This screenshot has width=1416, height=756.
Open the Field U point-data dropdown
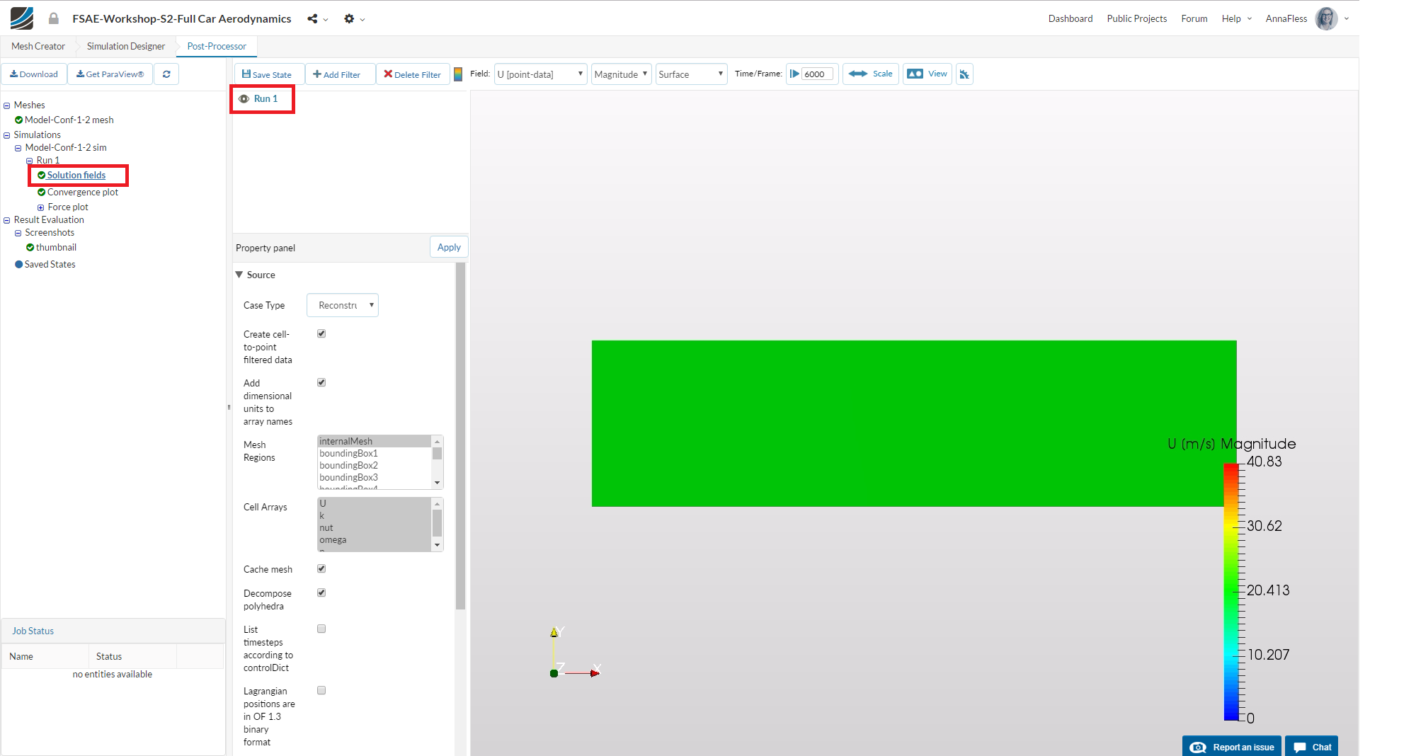[540, 74]
